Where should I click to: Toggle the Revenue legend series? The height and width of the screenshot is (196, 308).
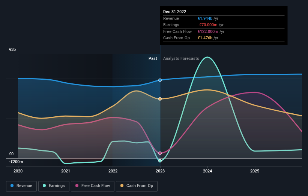(21, 186)
